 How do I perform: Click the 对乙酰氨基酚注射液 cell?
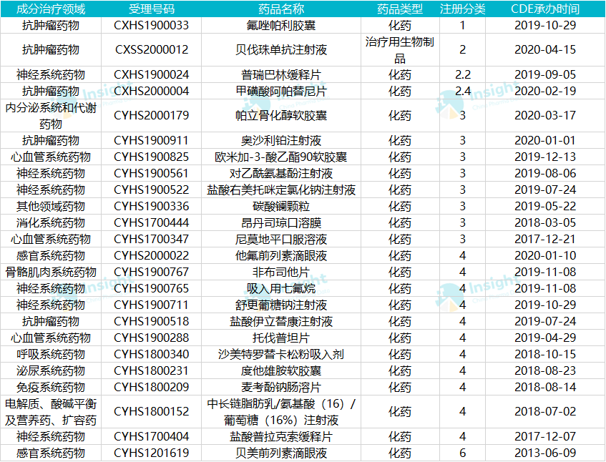(x=281, y=174)
